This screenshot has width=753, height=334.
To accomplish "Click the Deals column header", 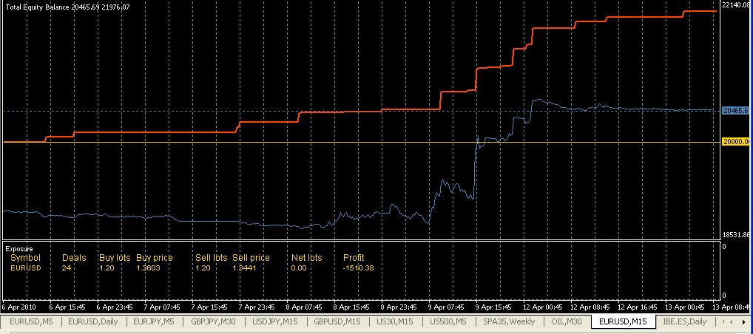I will coord(74,258).
